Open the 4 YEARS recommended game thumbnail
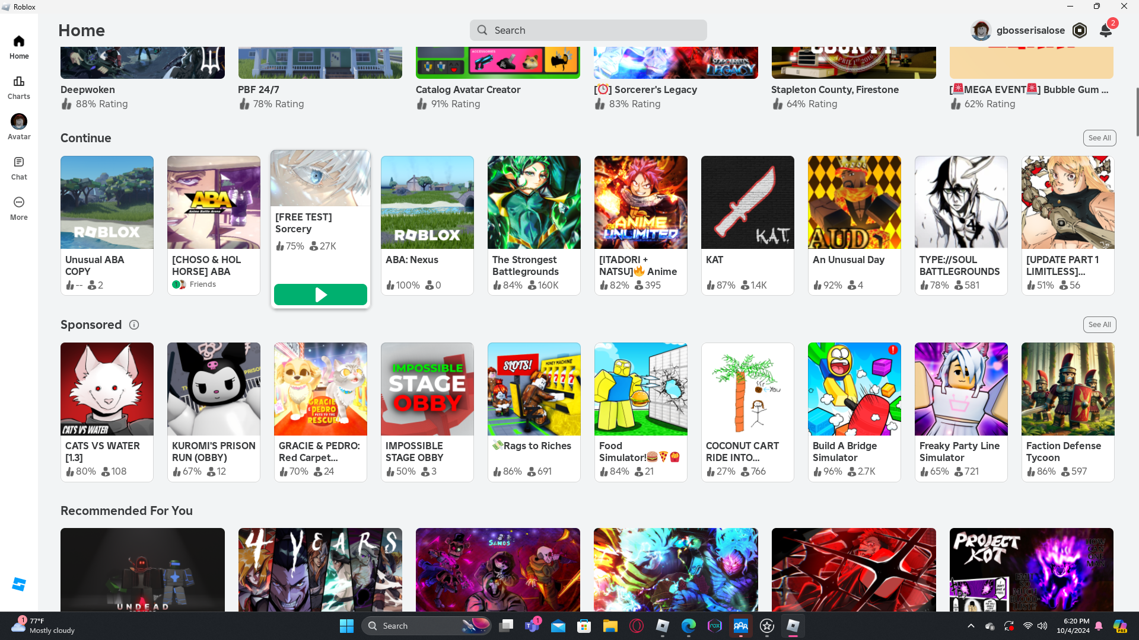Image resolution: width=1139 pixels, height=640 pixels. click(x=320, y=569)
